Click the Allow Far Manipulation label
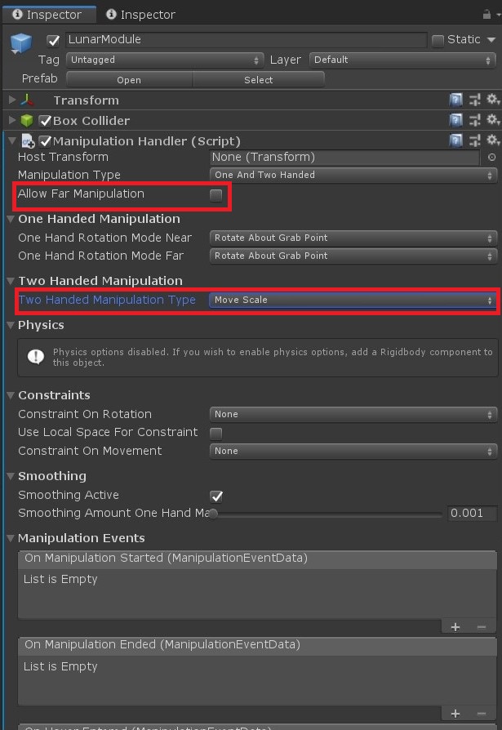This screenshot has height=730, width=502. tap(81, 194)
